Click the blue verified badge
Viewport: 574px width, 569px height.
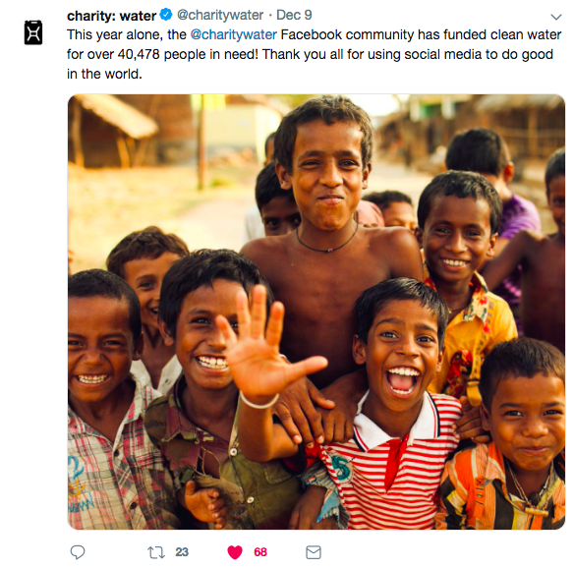tap(166, 15)
